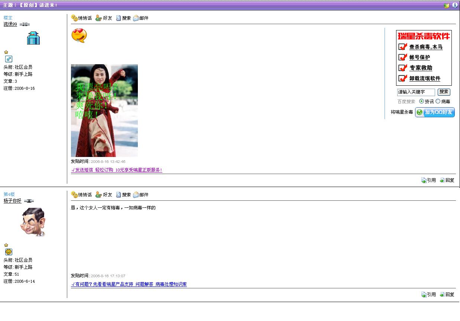Screen dimensions: 460x321
Task: Click the online status icon beside 杨子你好
Action: [x=29, y=201]
